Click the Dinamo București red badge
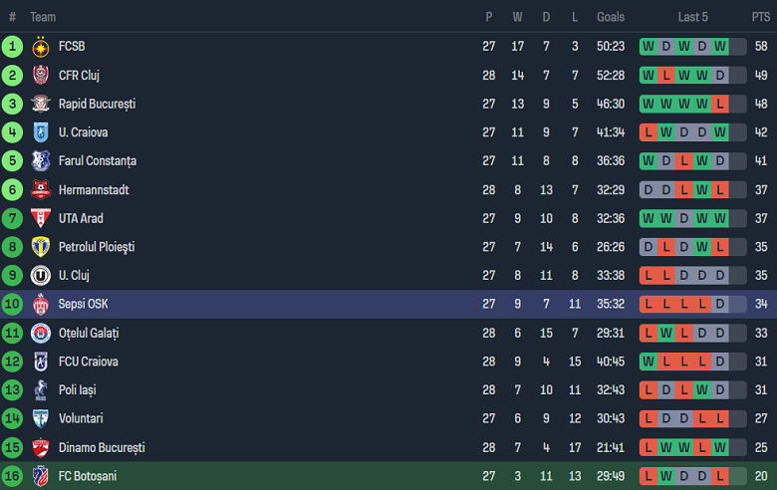 [41, 448]
